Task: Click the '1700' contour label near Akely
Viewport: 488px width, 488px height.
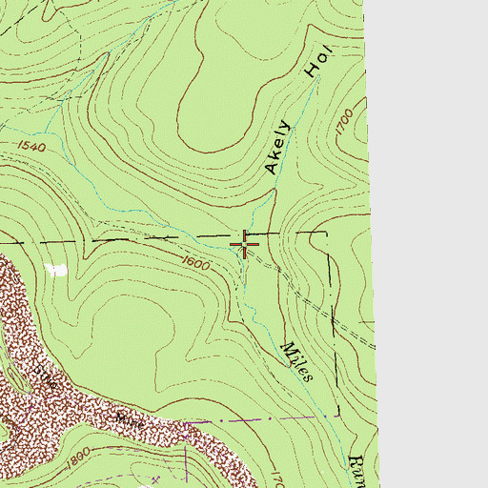Action: click(x=344, y=122)
